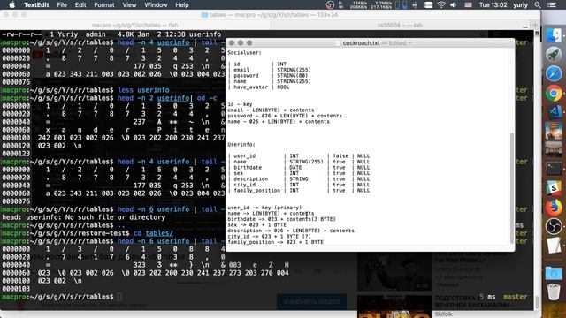Image resolution: width=566 pixels, height=318 pixels.
Task: Open Notification Center list icon
Action: 552,4
